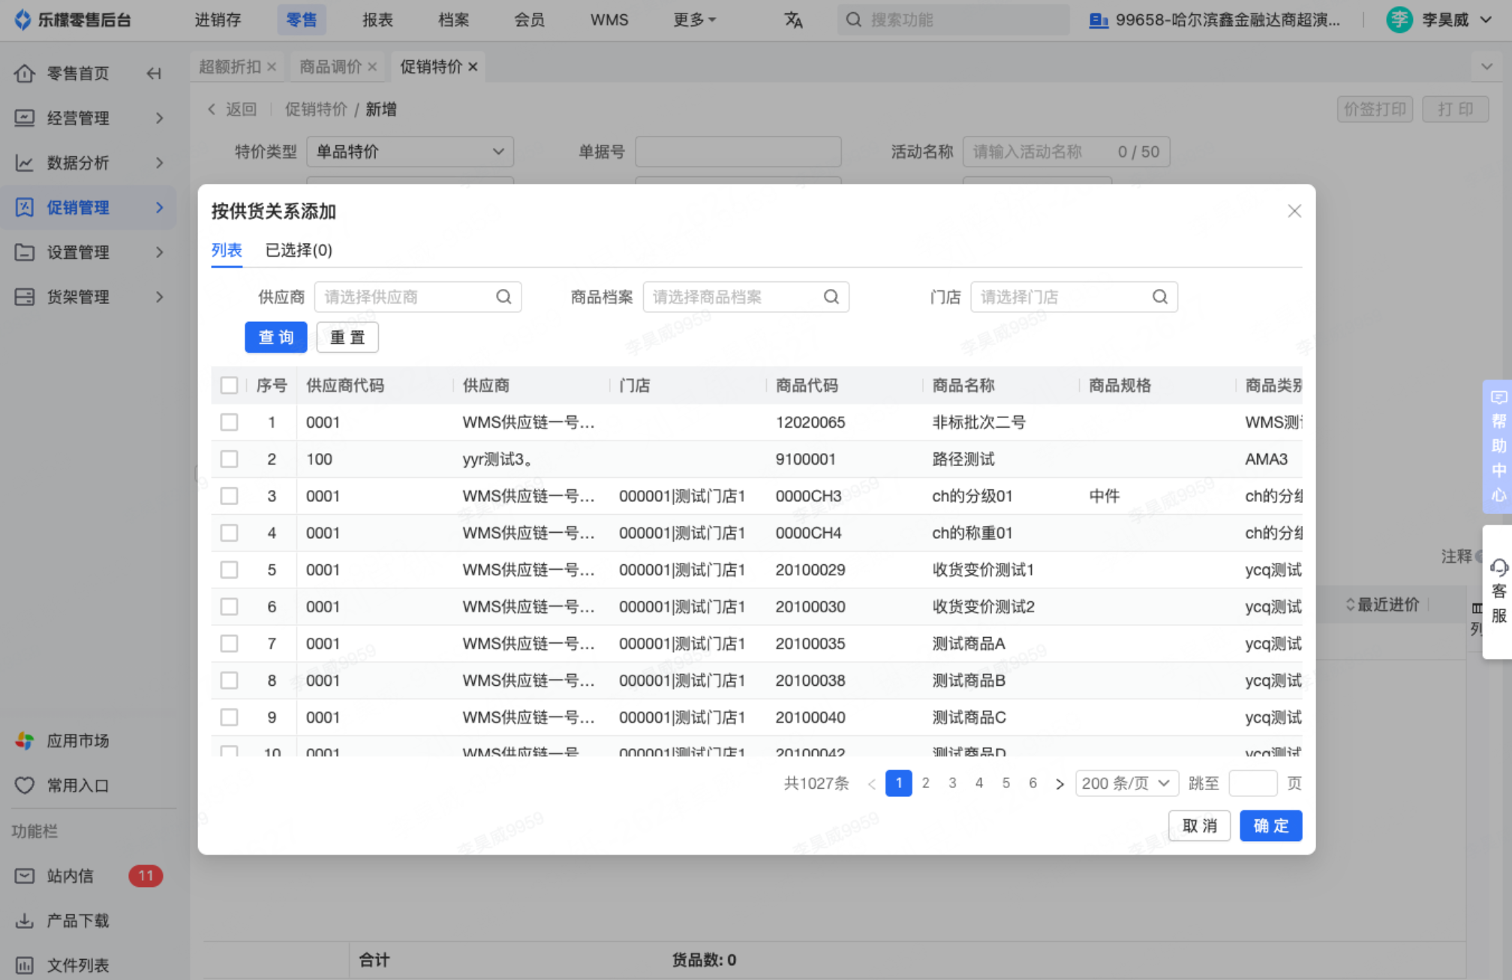
Task: Expand 货架管理 chevron in sidebar
Action: point(159,297)
